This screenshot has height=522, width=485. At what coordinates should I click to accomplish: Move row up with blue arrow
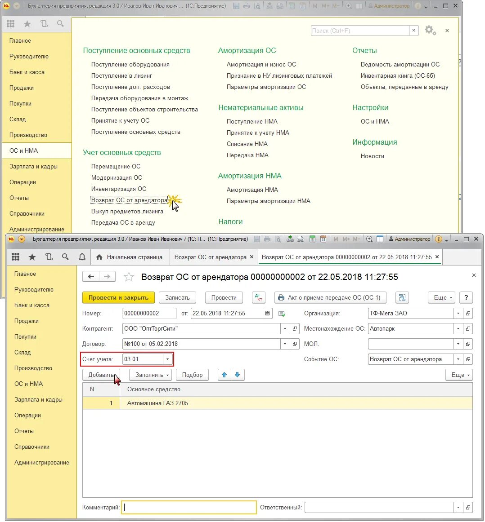225,375
